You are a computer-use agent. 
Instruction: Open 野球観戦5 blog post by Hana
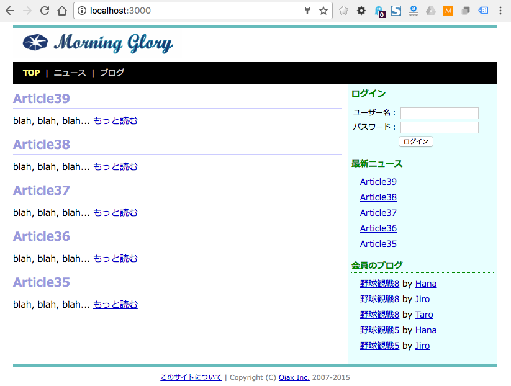click(379, 330)
